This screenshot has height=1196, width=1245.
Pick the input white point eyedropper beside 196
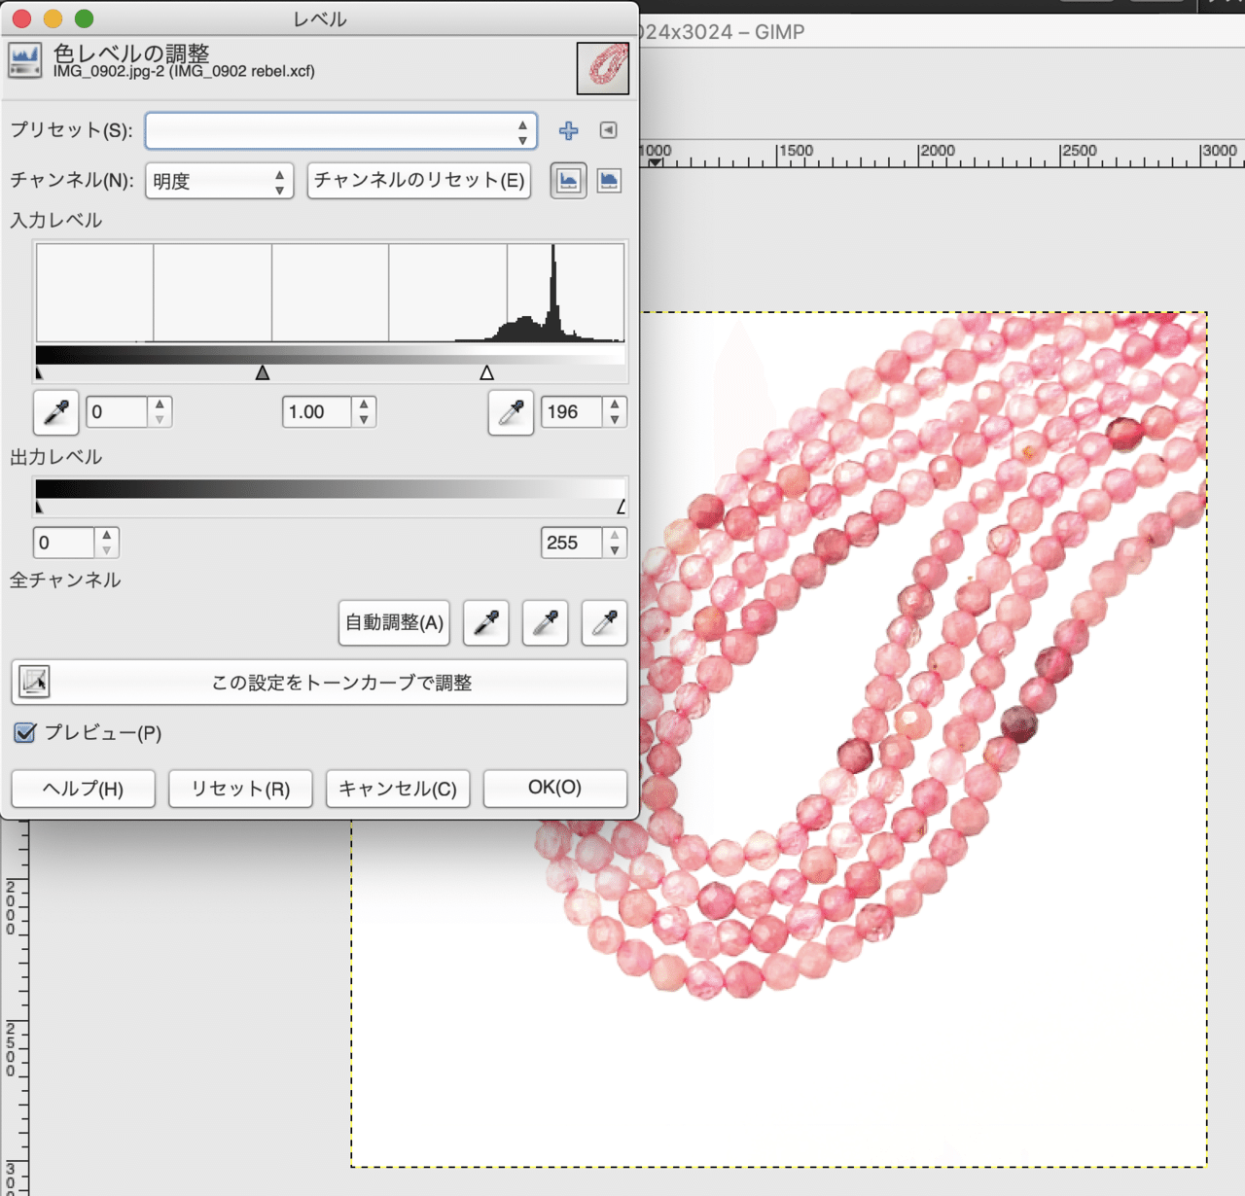pyautogui.click(x=512, y=412)
